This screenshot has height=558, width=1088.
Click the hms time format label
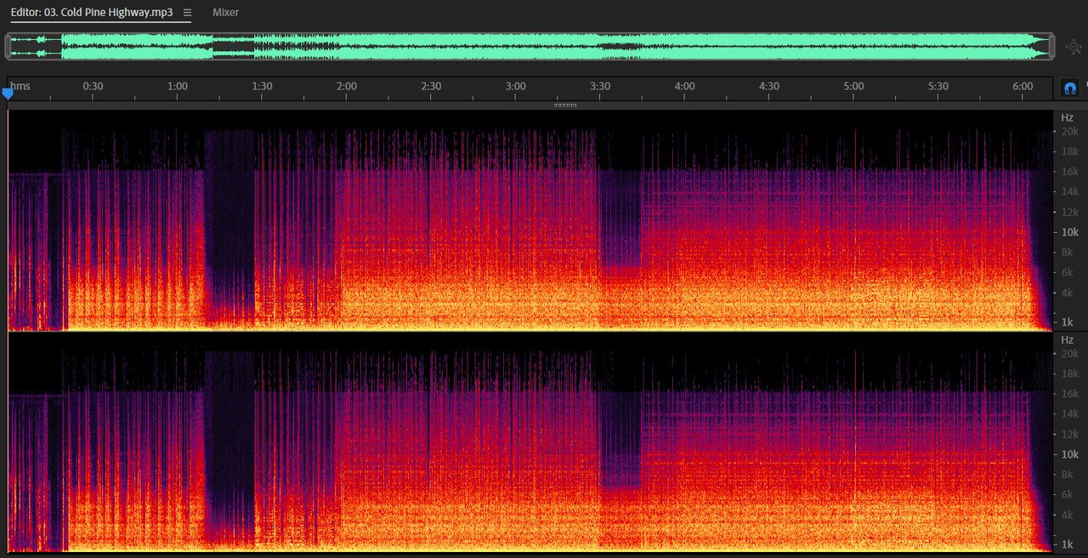[x=20, y=87]
